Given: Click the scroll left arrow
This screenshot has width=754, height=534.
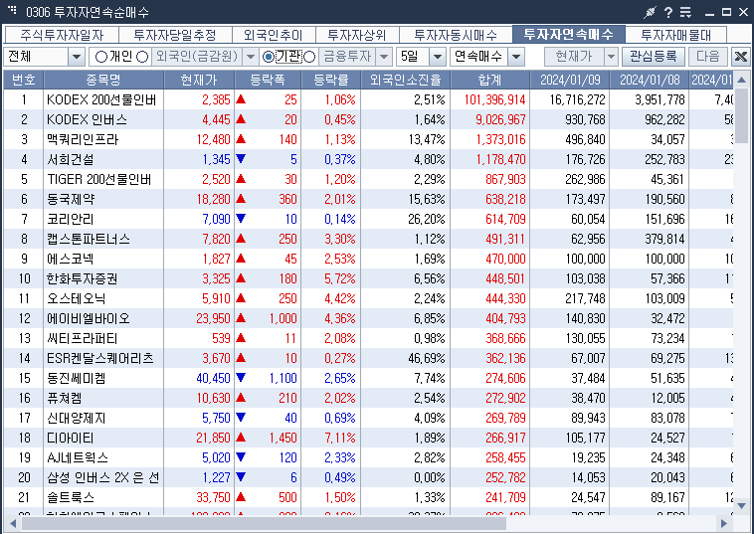Looking at the screenshot, I should click(13, 523).
